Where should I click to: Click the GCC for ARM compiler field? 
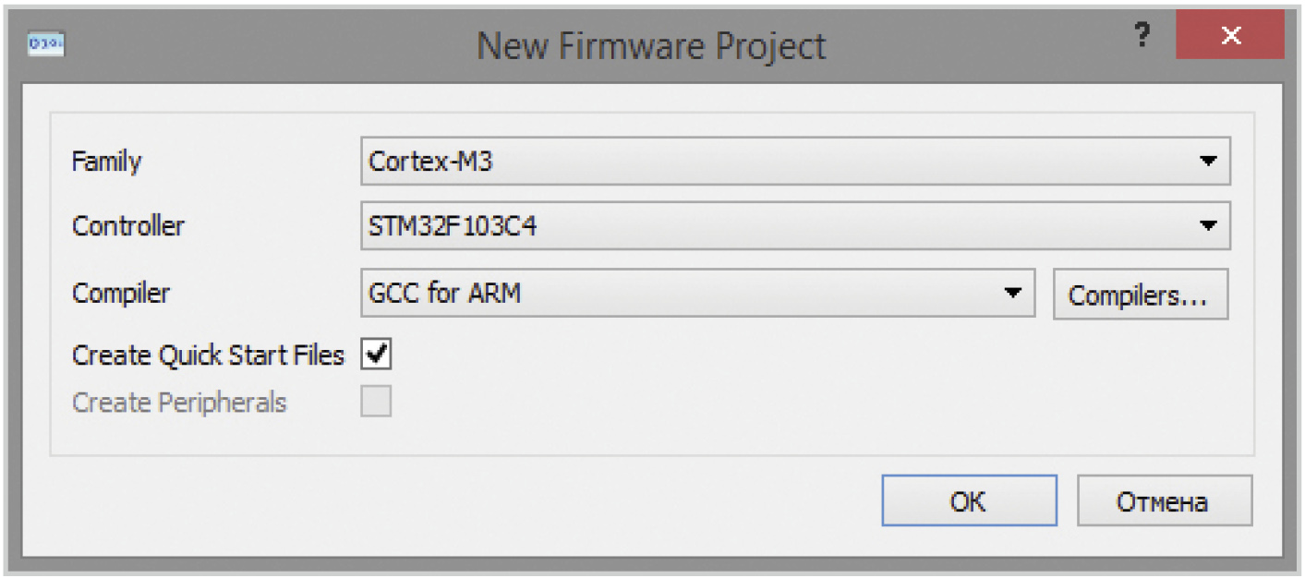coord(697,294)
